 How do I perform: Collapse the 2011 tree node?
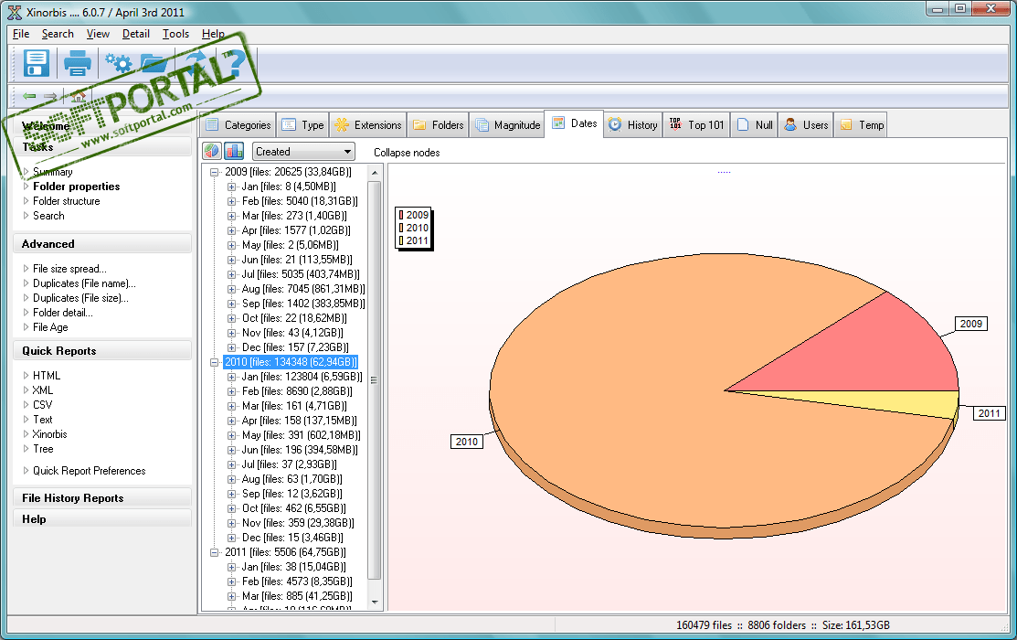coord(214,552)
